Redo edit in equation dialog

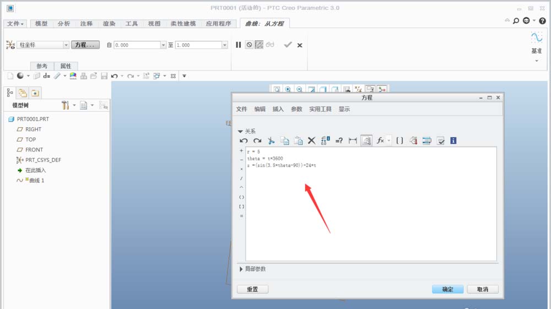pyautogui.click(x=257, y=141)
